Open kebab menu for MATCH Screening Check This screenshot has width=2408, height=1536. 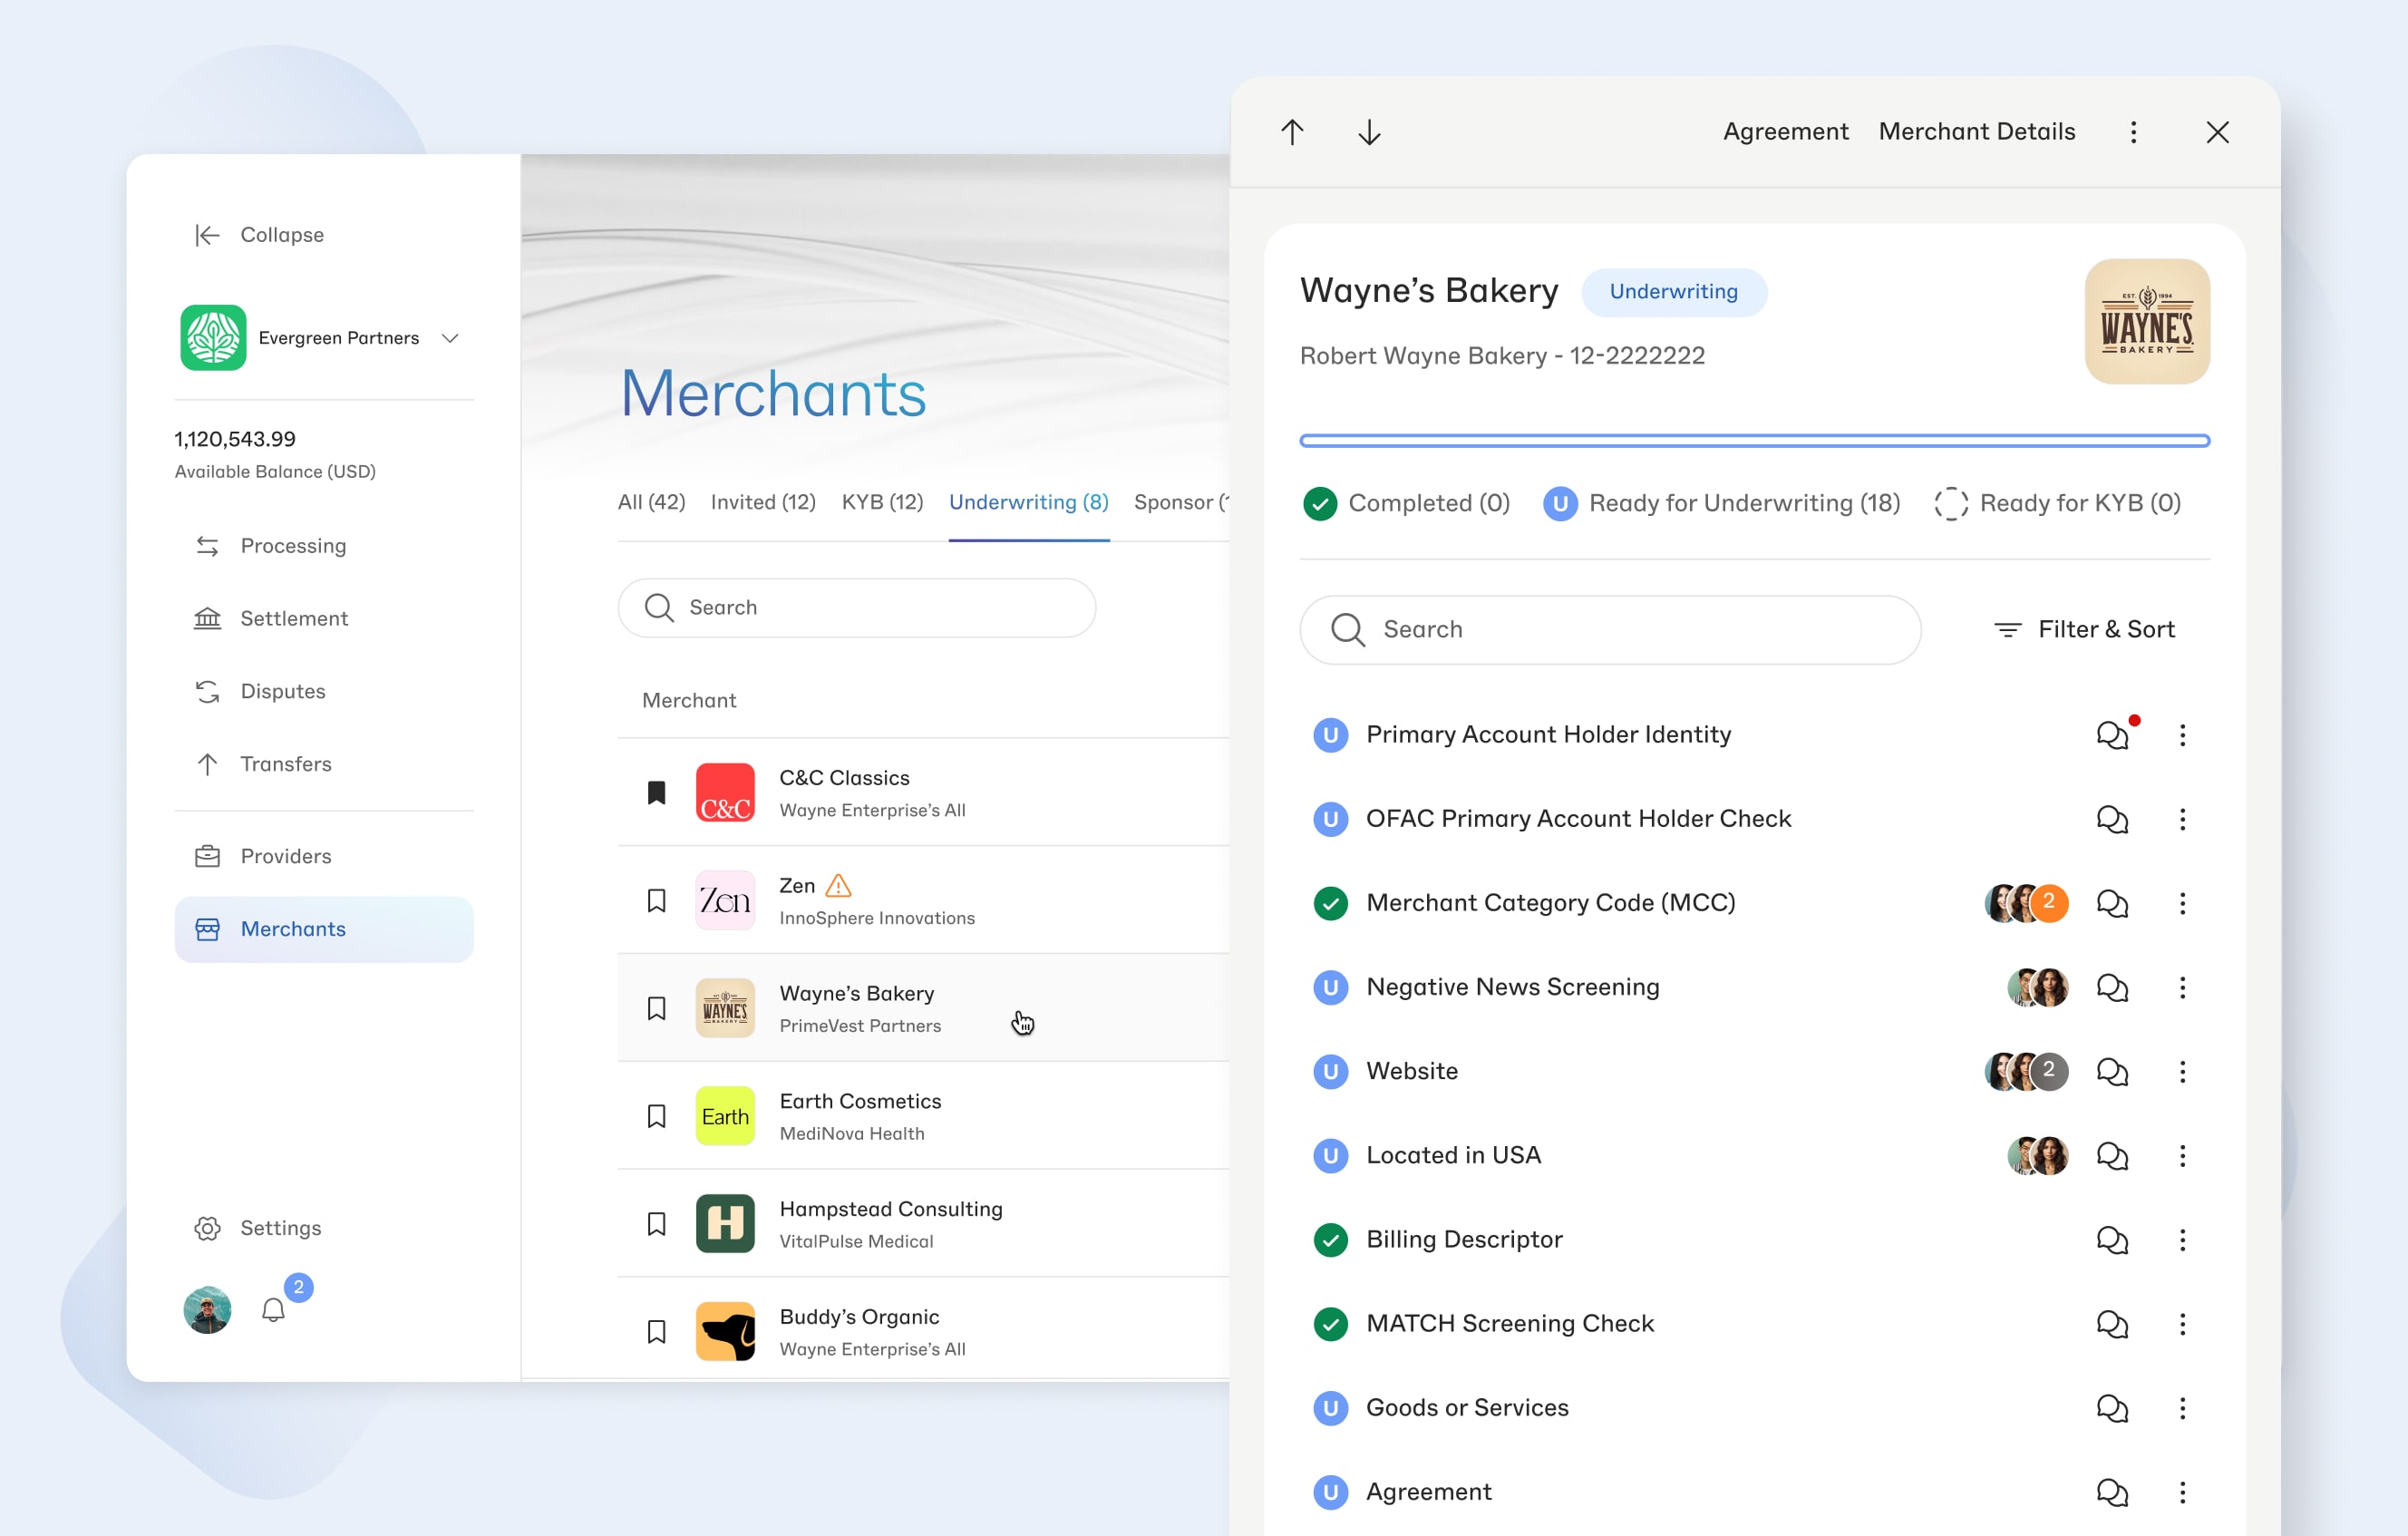pos(2182,1323)
